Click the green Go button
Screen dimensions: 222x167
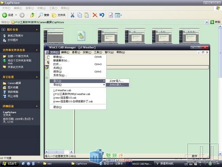(x=215, y=22)
